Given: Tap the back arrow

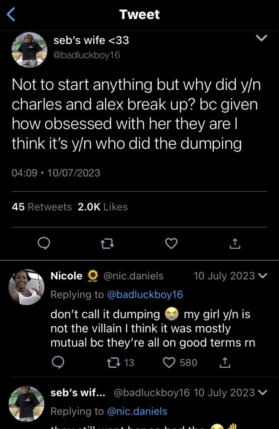Looking at the screenshot, I should coord(12,15).
